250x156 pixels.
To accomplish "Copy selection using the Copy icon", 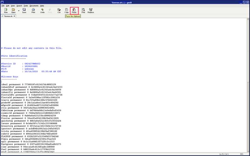I will [x=67, y=11].
